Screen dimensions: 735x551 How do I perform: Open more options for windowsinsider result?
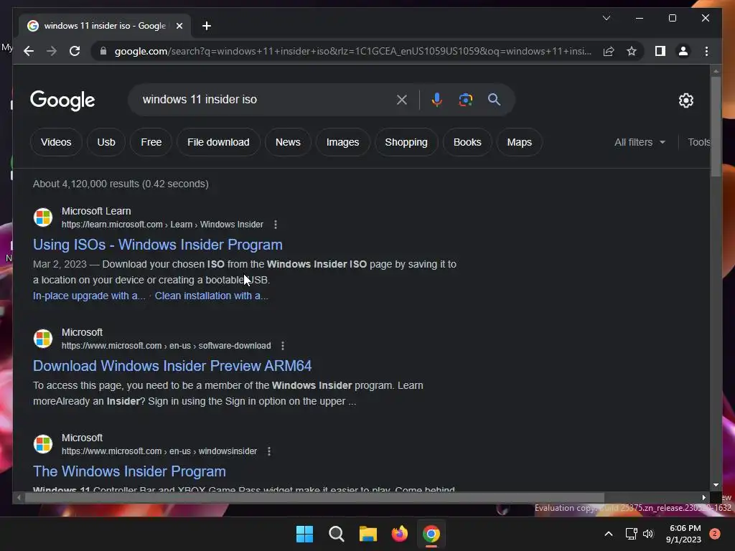[269, 451]
